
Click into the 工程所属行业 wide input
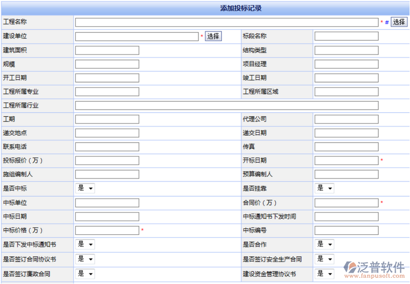[227, 106]
